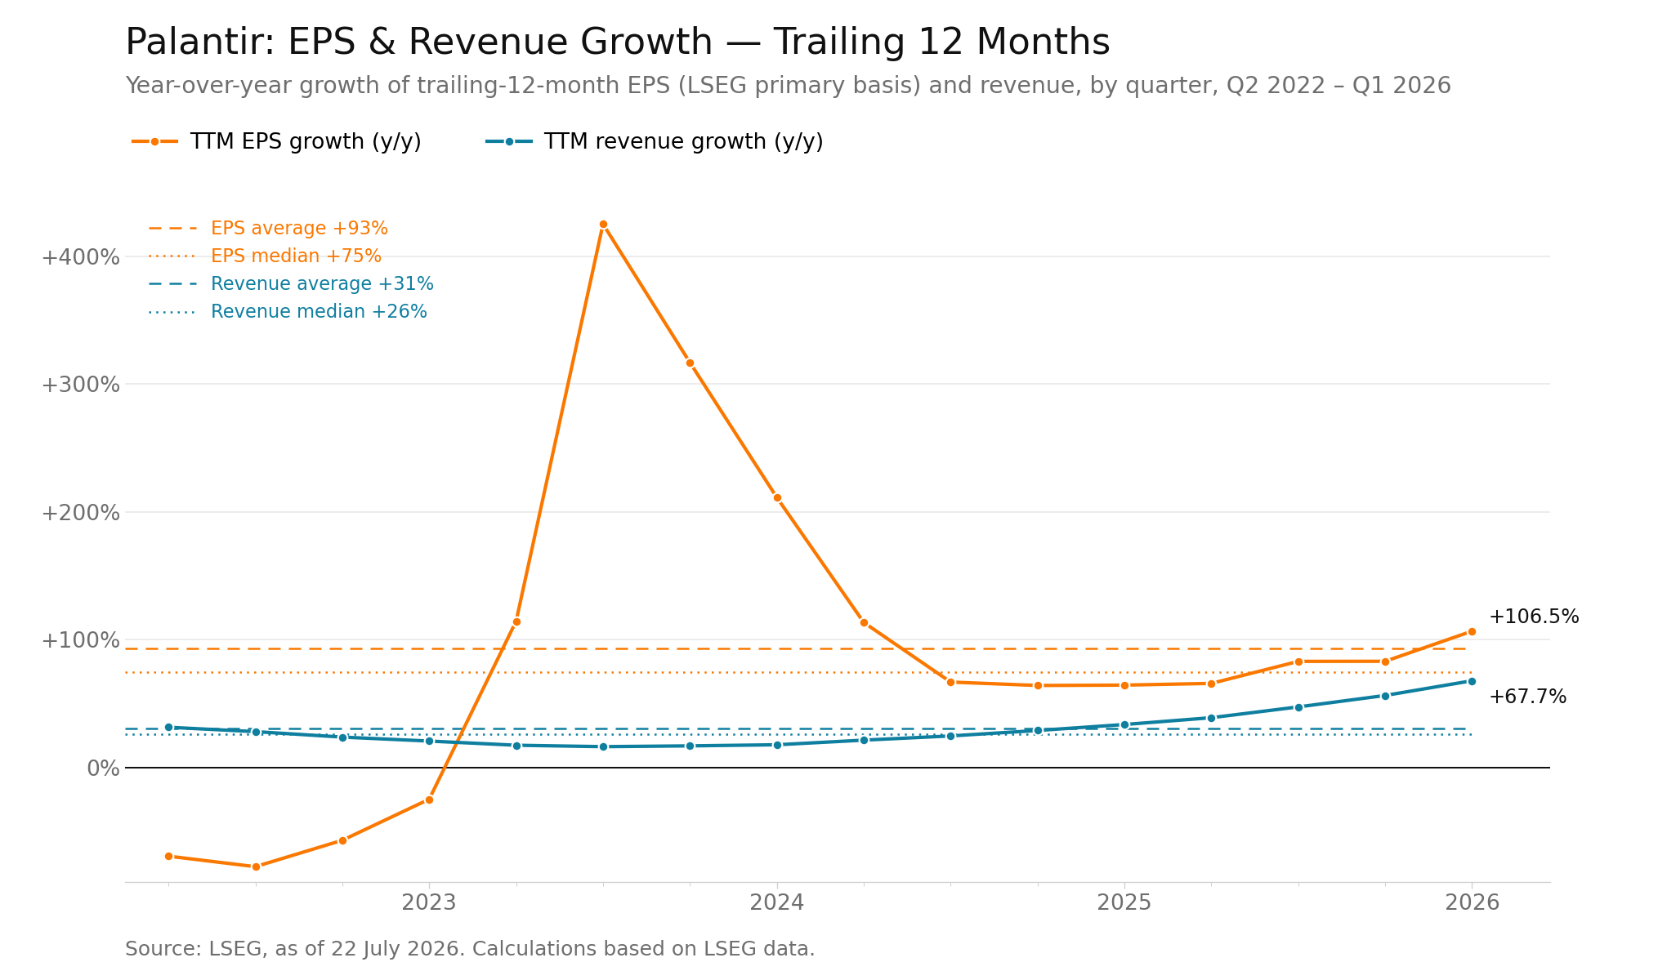Click the LSEG source note below the chart
The width and height of the screenshot is (1667, 980).
470,949
